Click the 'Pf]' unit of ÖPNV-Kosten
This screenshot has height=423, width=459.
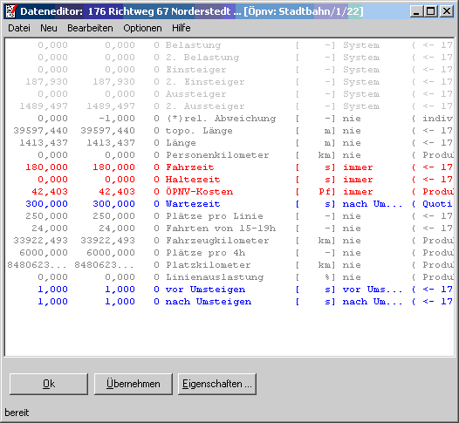(327, 192)
